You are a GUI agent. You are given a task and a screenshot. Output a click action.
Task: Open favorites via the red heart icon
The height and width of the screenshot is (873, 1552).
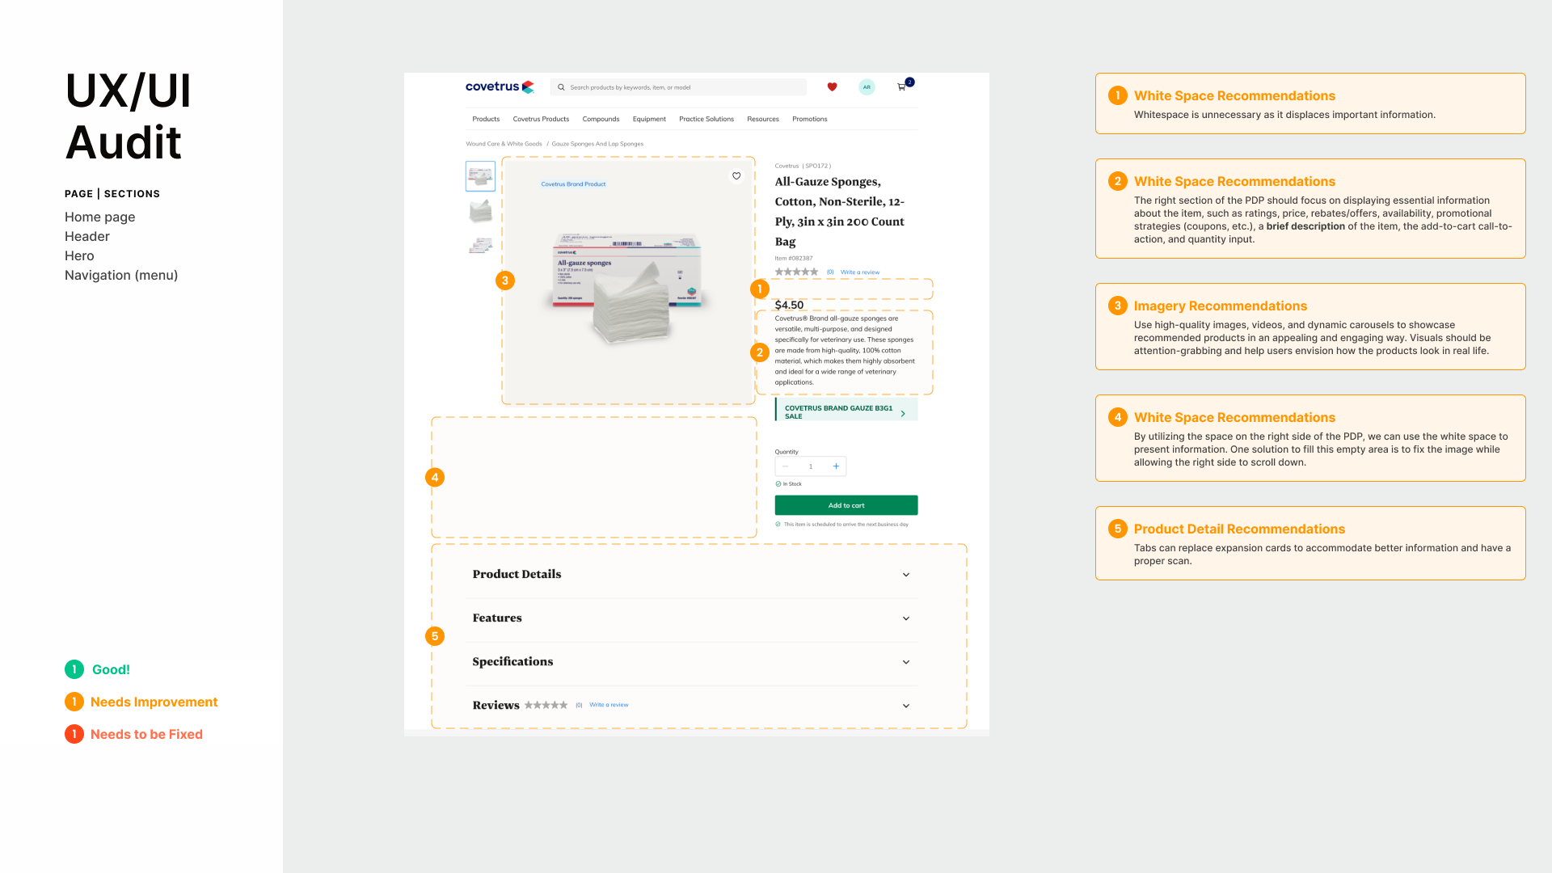pyautogui.click(x=832, y=86)
